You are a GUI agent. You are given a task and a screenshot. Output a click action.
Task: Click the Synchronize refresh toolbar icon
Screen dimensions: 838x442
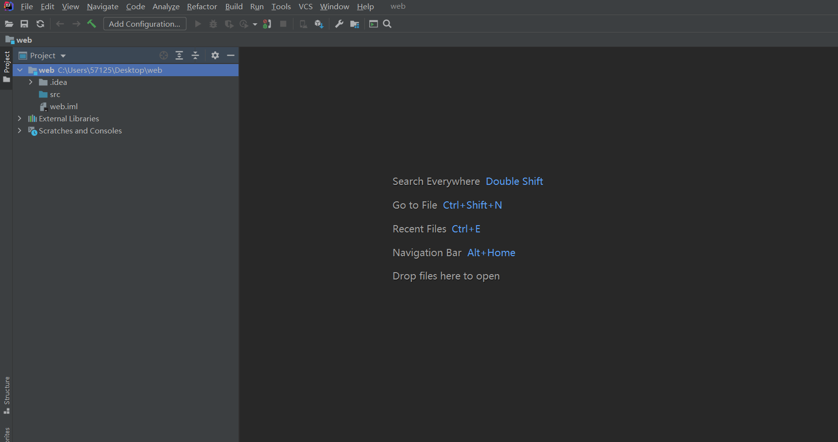tap(40, 24)
